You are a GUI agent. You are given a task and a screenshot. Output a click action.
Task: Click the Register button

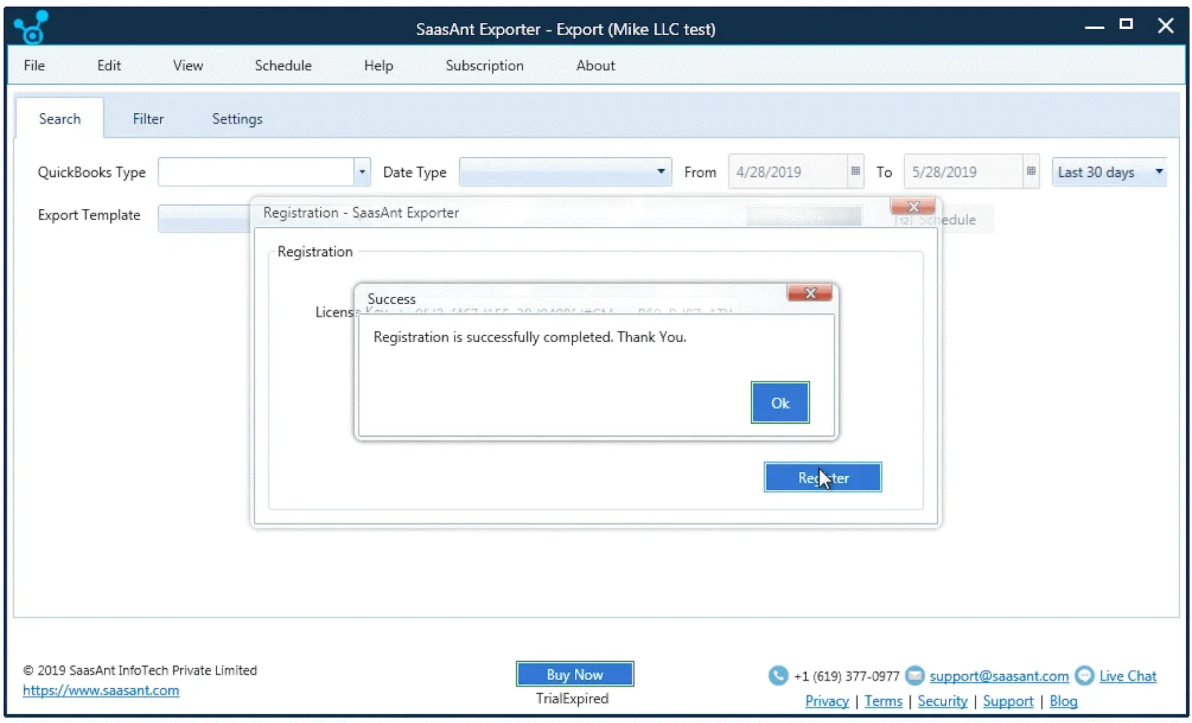(822, 477)
